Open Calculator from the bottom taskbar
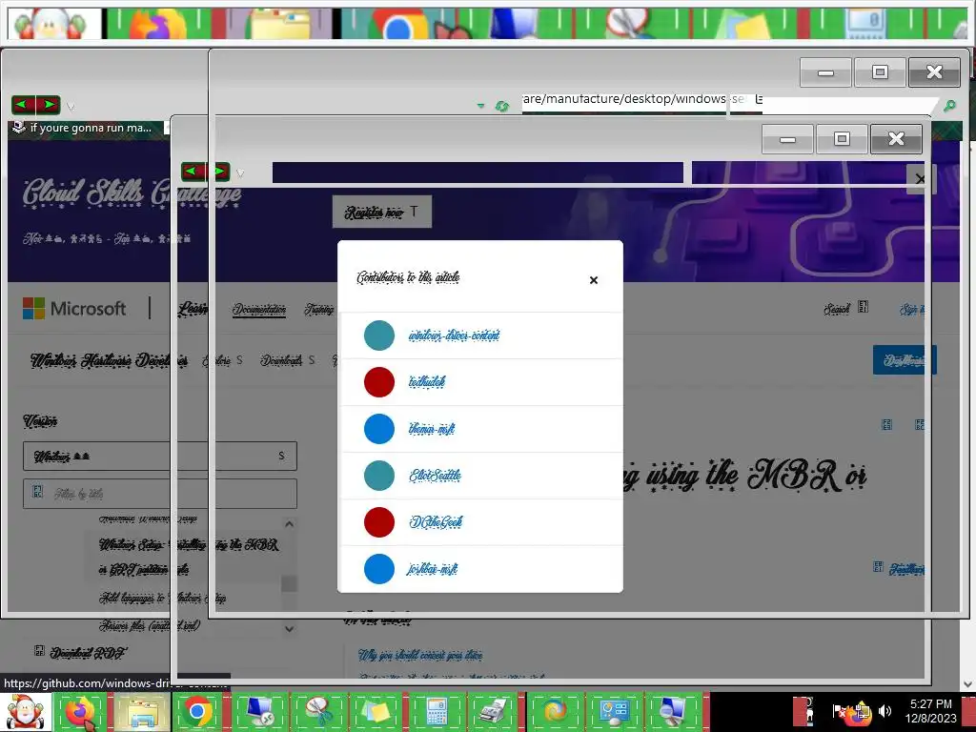Viewport: 976px width, 732px height. click(x=437, y=711)
